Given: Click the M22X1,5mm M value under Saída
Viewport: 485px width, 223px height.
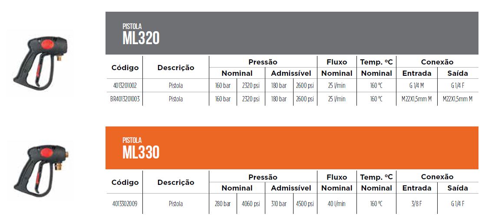Looking at the screenshot, I should pyautogui.click(x=458, y=99).
